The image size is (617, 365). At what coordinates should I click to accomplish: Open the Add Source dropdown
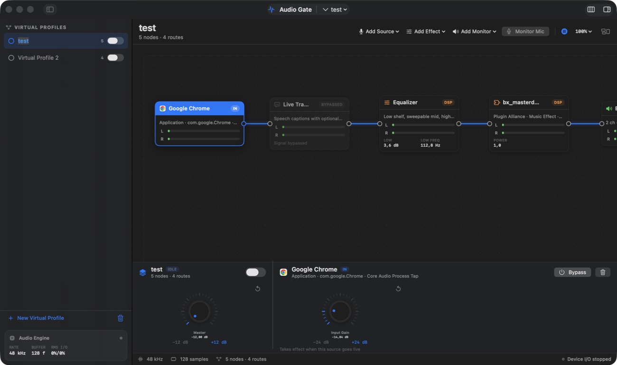(379, 31)
